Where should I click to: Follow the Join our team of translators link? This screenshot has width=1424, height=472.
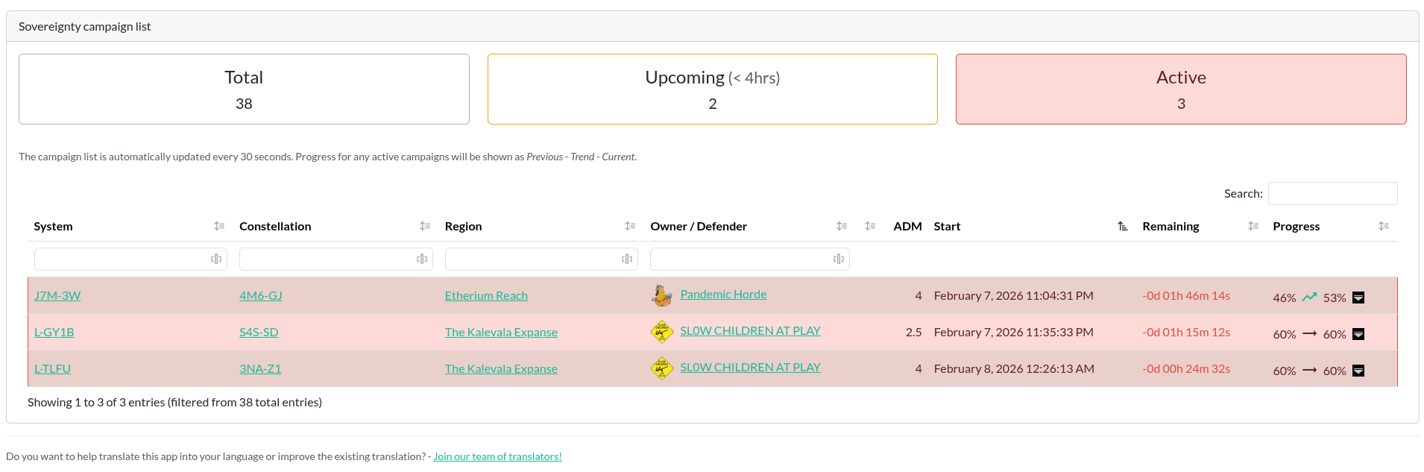click(x=497, y=456)
